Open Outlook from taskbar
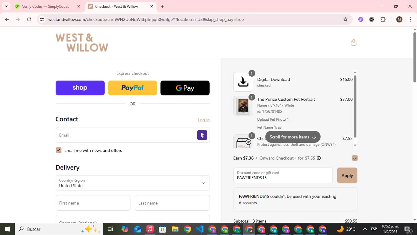The width and height of the screenshot is (417, 235). tap(137, 229)
